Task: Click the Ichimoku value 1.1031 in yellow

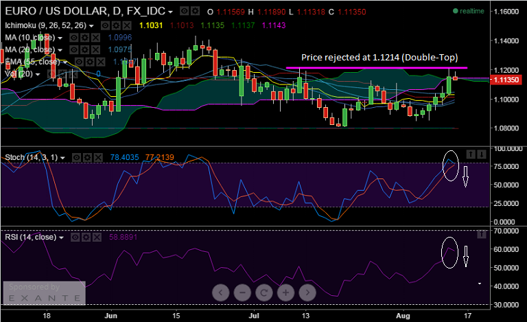Action: (151, 25)
